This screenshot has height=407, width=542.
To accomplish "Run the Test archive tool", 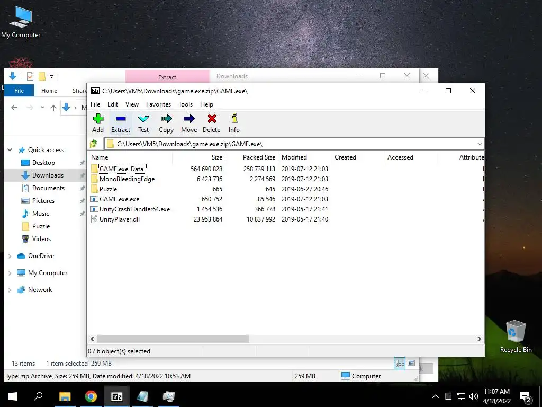I will tap(143, 123).
